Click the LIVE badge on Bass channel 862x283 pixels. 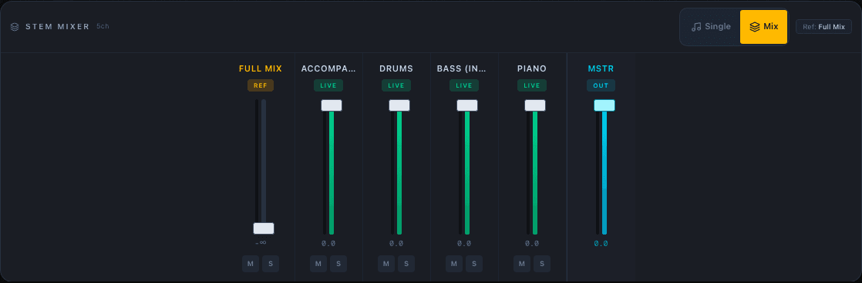click(464, 85)
